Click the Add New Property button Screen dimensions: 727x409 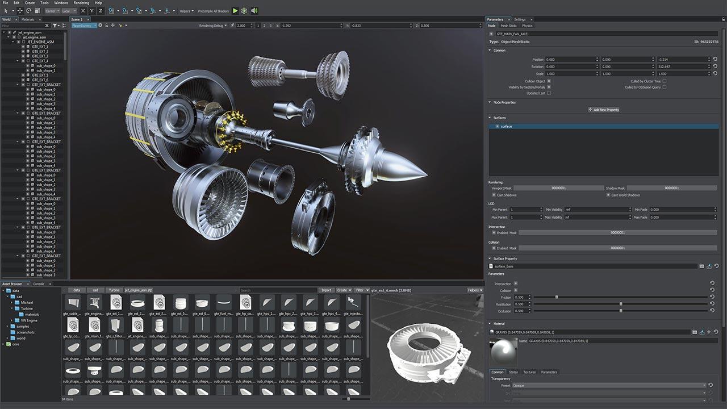pos(604,109)
